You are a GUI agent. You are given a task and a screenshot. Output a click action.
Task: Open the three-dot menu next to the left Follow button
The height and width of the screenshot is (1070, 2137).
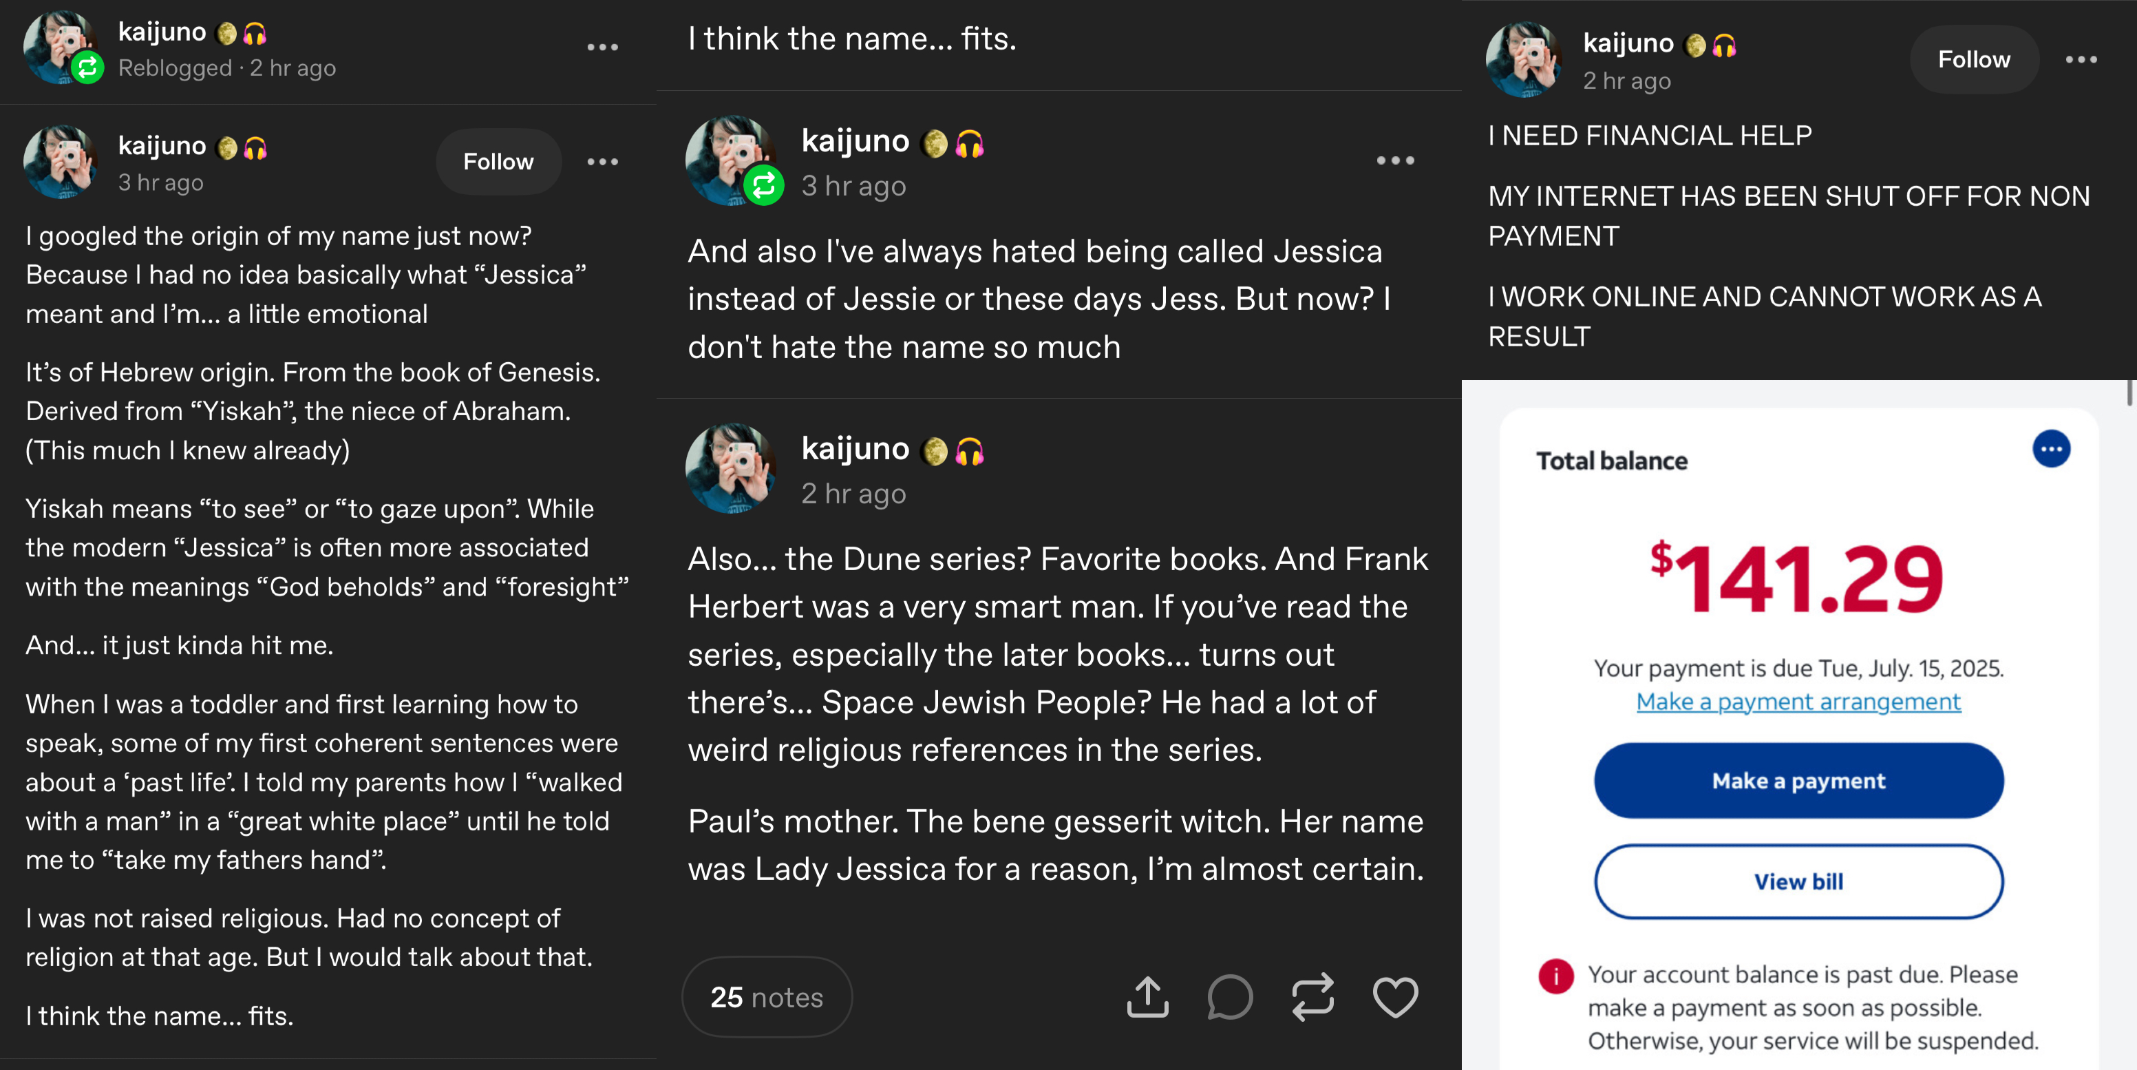click(602, 162)
